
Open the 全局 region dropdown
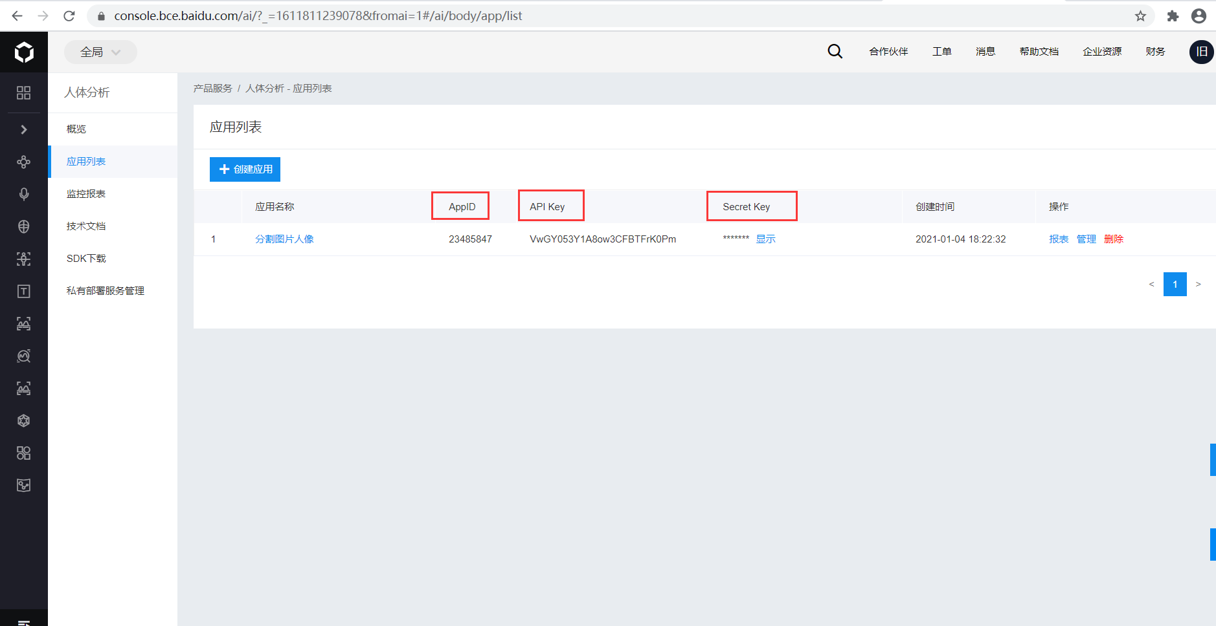tap(100, 52)
